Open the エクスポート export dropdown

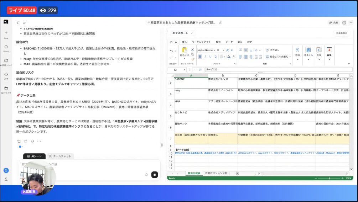[182, 33]
